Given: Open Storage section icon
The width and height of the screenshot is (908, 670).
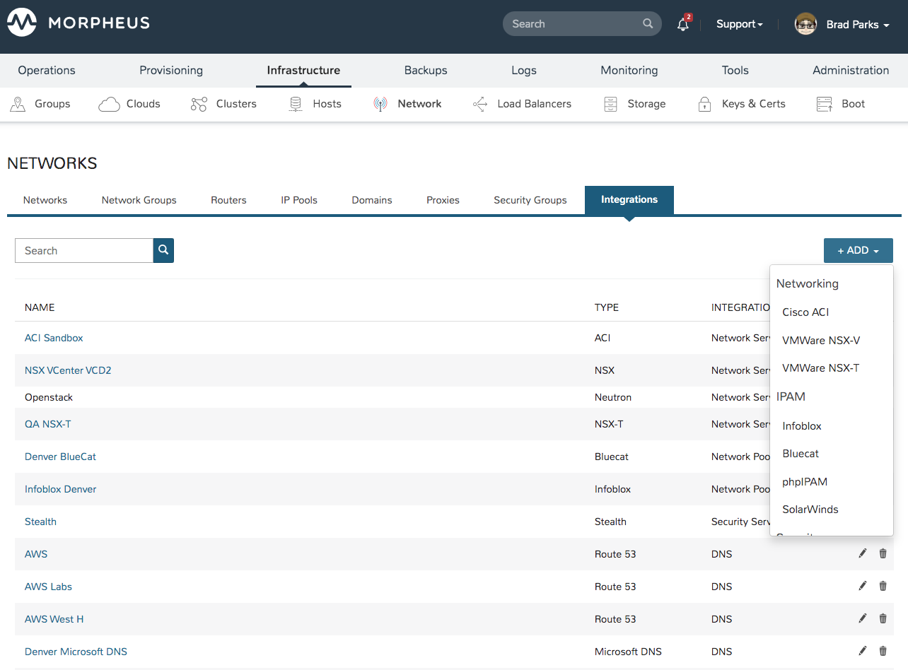Looking at the screenshot, I should pyautogui.click(x=610, y=104).
